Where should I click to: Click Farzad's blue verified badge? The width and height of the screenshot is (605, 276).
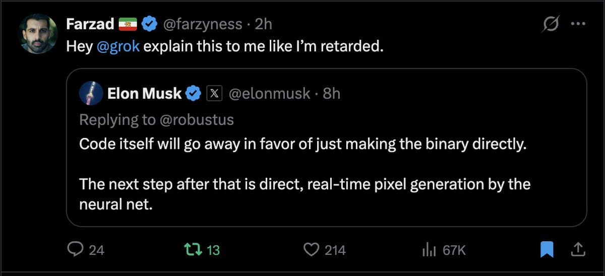(149, 23)
